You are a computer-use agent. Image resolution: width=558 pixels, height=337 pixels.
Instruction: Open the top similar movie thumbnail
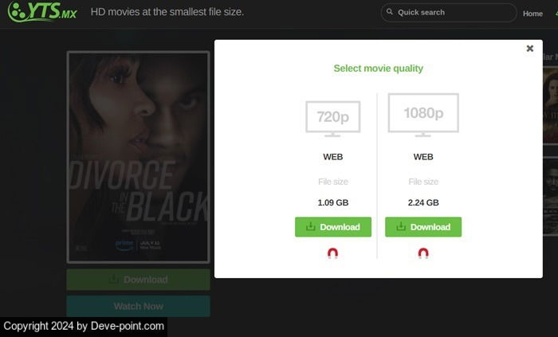(x=550, y=106)
